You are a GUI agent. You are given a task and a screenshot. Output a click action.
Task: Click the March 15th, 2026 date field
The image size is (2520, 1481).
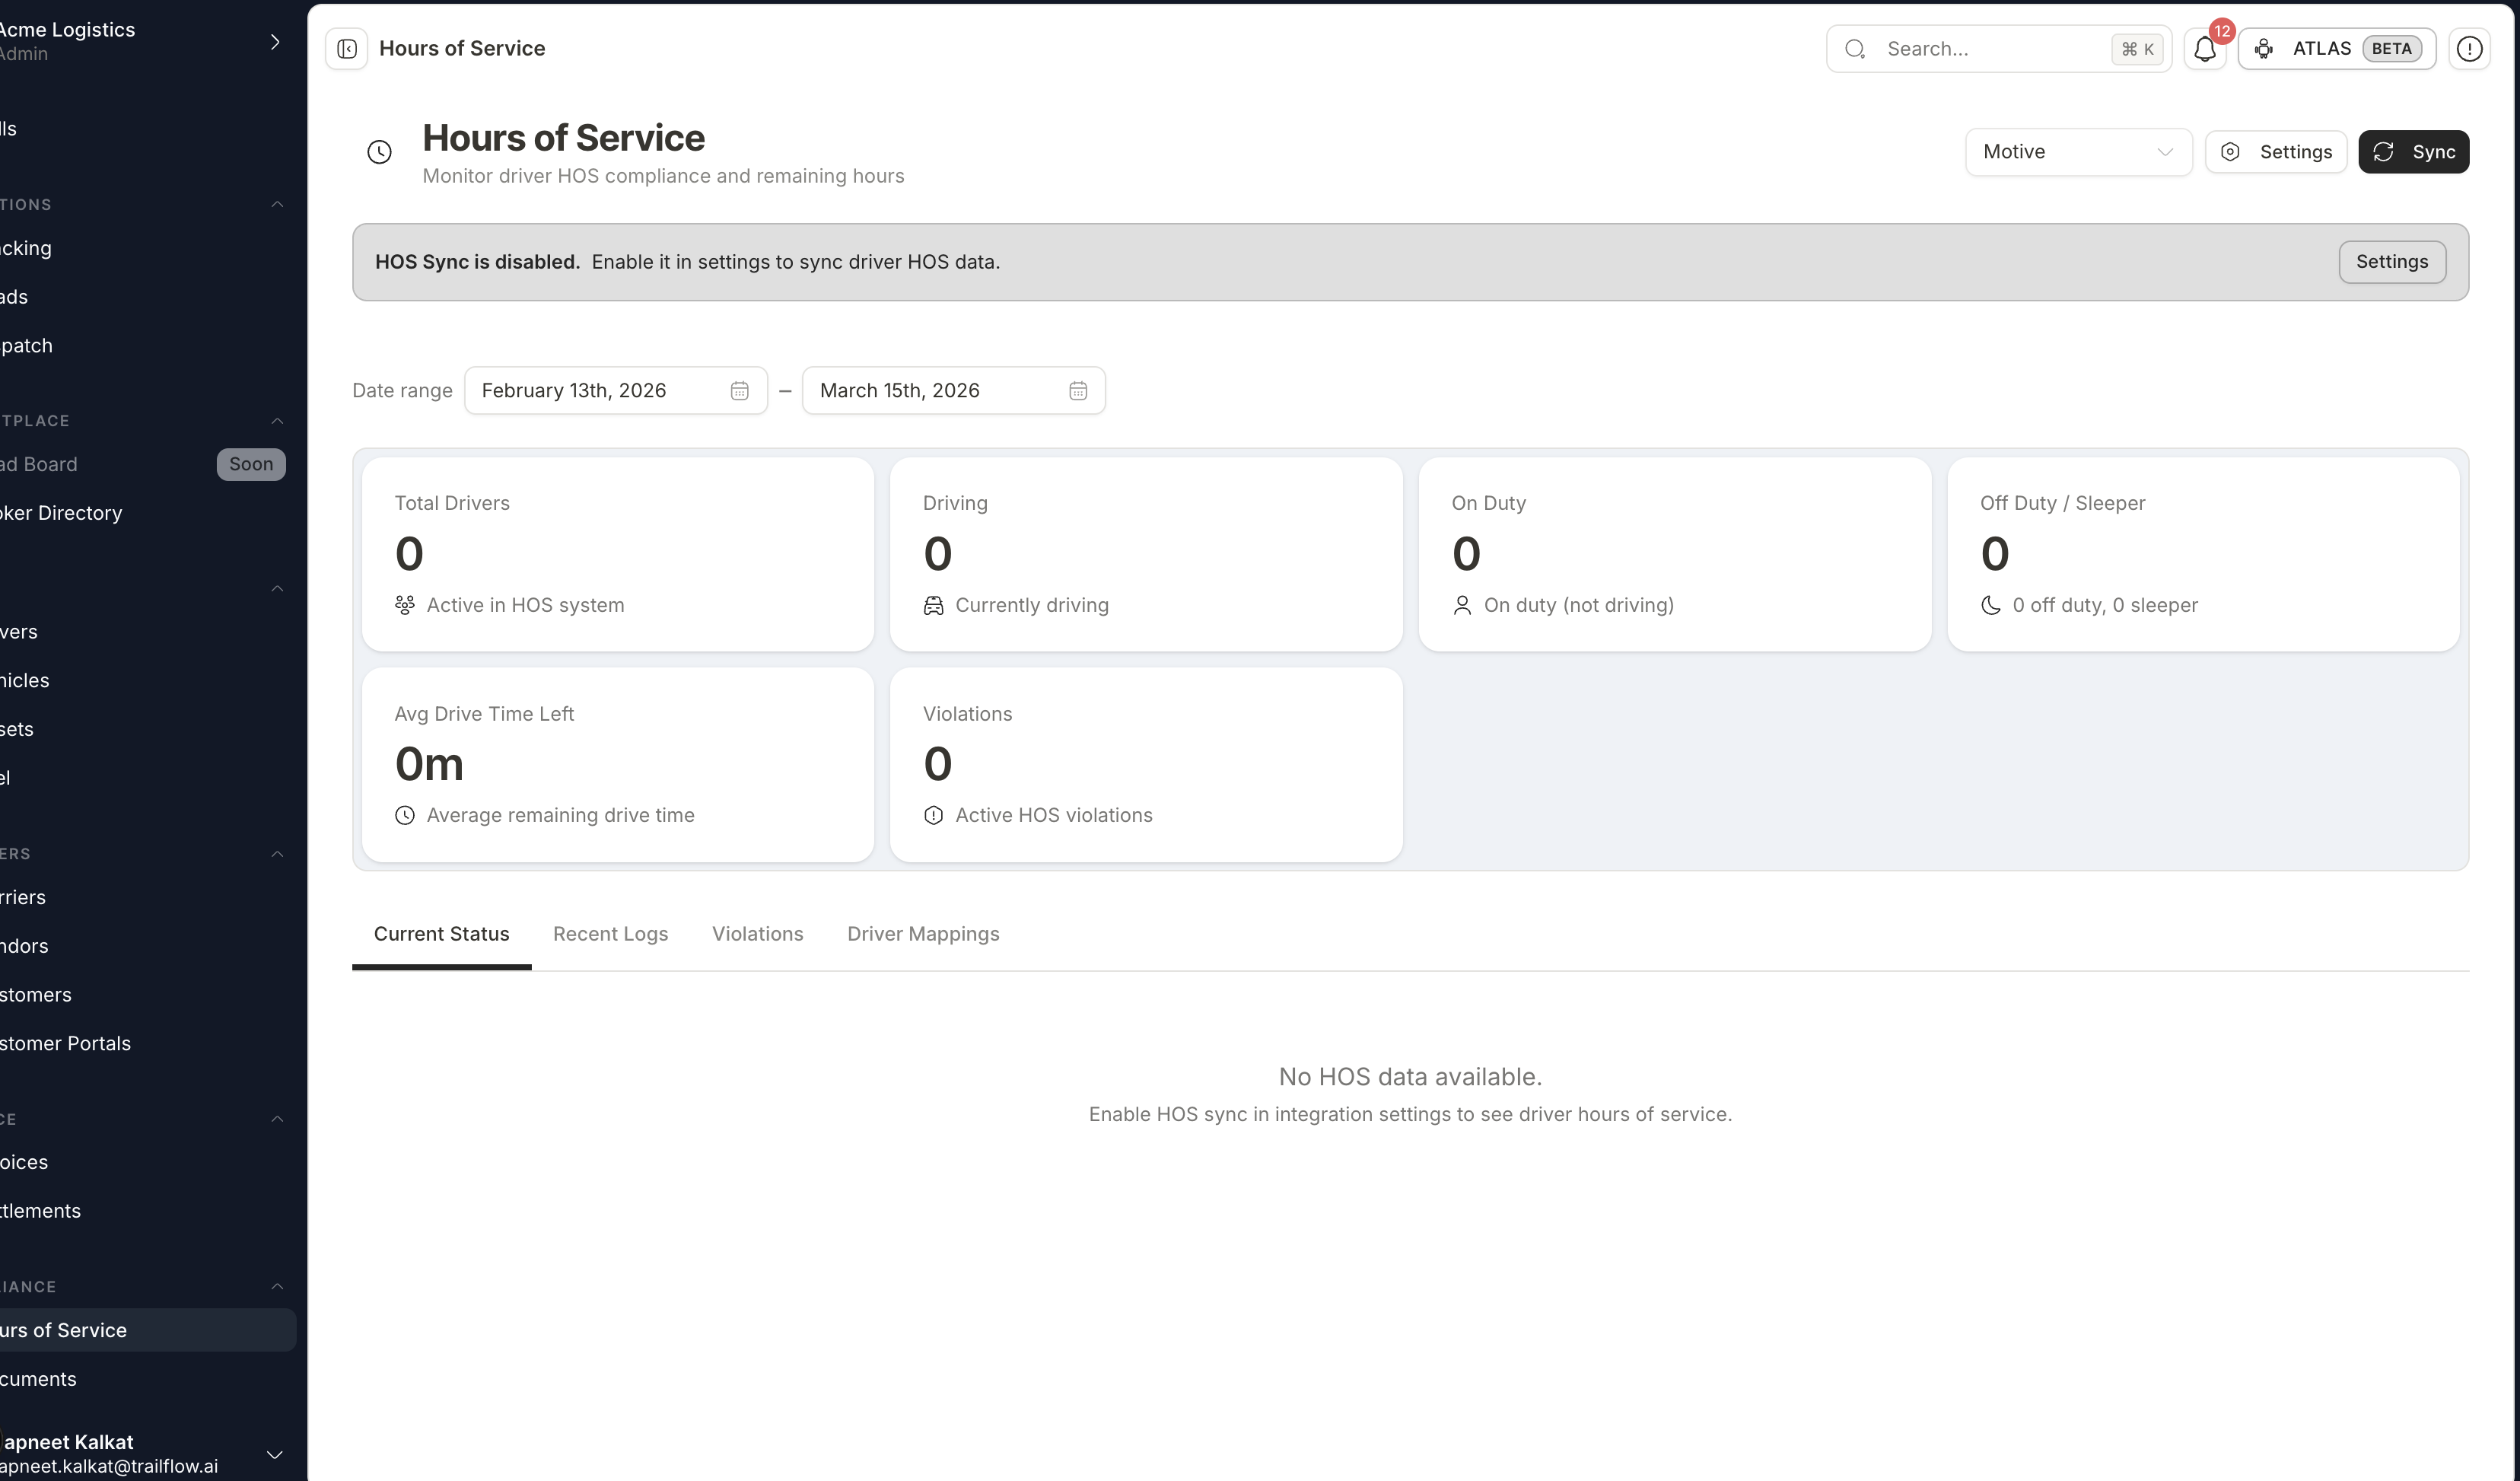pyautogui.click(x=953, y=391)
